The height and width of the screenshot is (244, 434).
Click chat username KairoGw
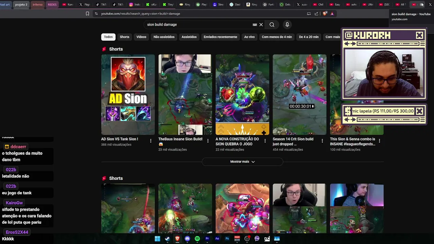pyautogui.click(x=14, y=203)
